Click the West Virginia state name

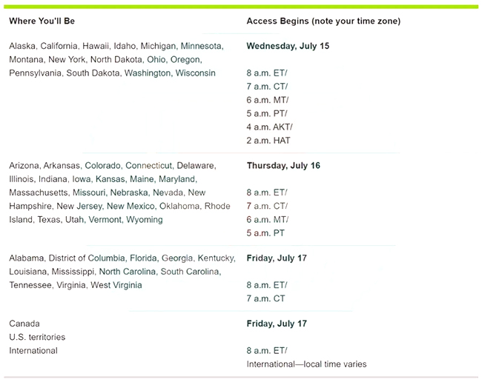point(116,285)
